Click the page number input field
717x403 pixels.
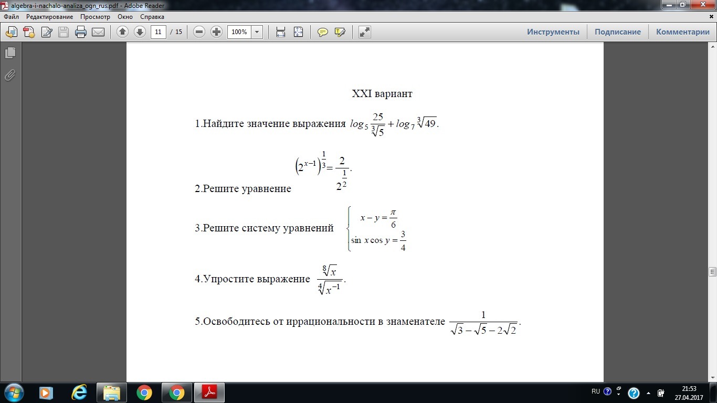[158, 32]
